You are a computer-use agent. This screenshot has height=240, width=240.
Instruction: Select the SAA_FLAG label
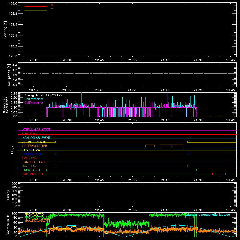coord(29,158)
